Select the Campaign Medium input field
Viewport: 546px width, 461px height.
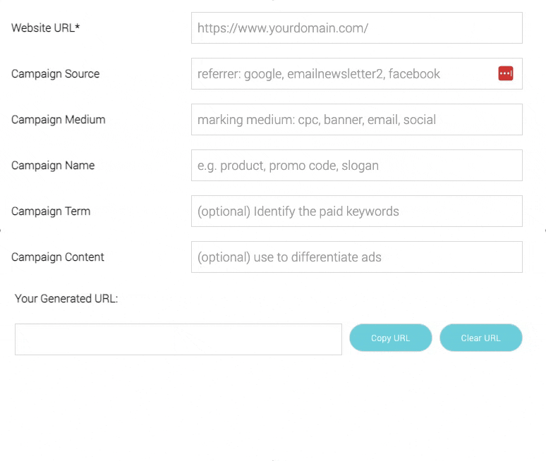pyautogui.click(x=356, y=120)
